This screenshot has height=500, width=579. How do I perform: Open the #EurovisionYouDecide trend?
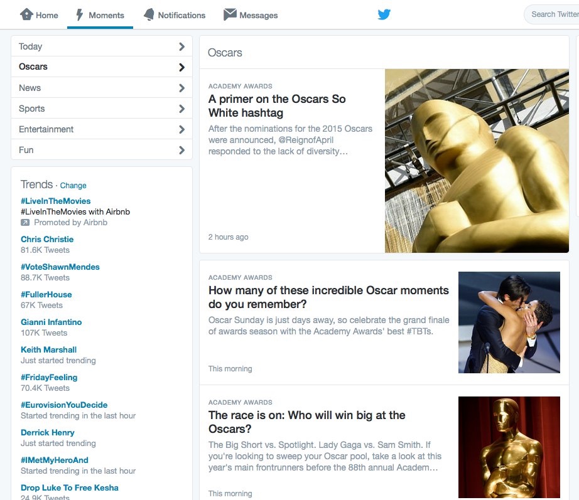(x=64, y=405)
